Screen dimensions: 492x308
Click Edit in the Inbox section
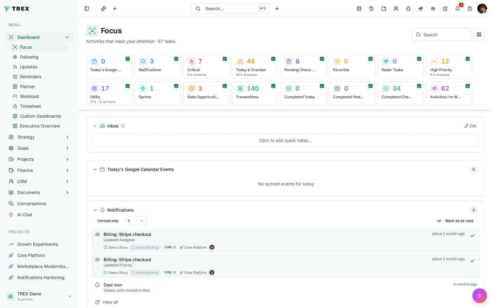click(470, 126)
